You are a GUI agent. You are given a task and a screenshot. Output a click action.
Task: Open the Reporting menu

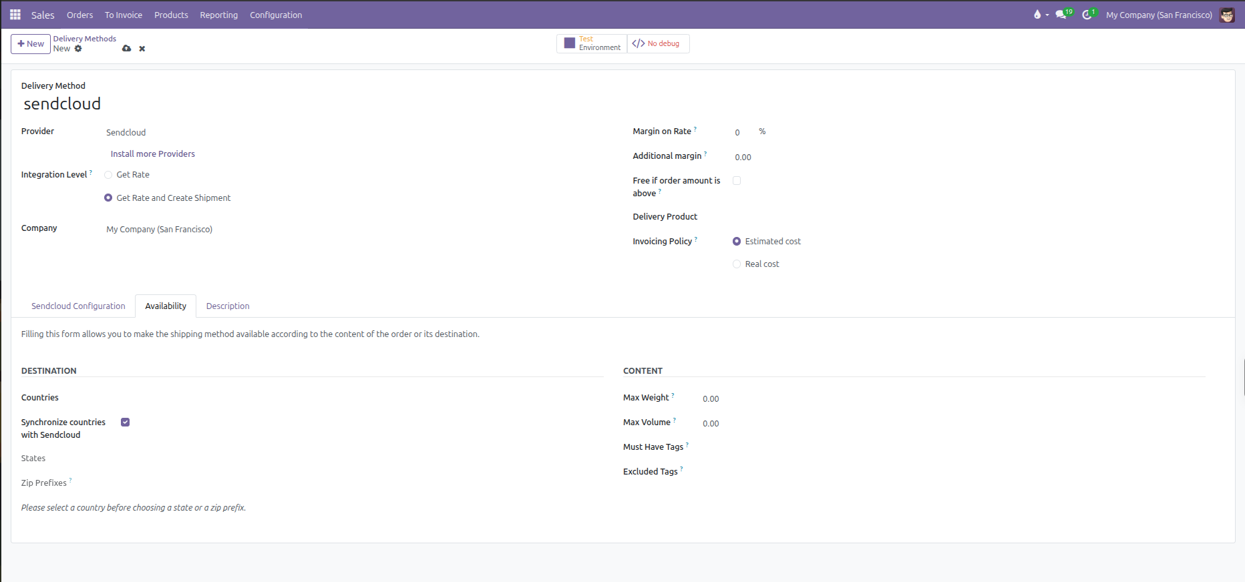click(218, 15)
